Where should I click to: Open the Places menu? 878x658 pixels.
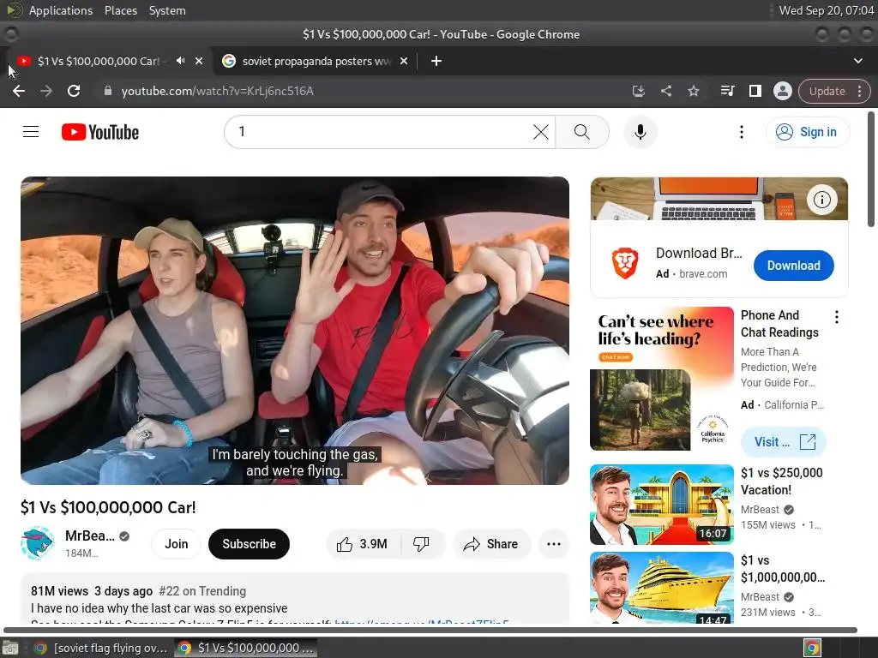(x=120, y=10)
